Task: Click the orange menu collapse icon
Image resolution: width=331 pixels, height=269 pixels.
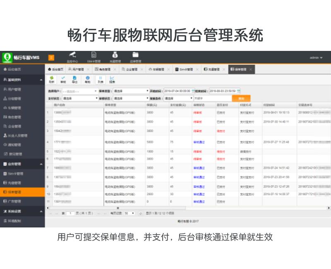Action: [x=51, y=58]
